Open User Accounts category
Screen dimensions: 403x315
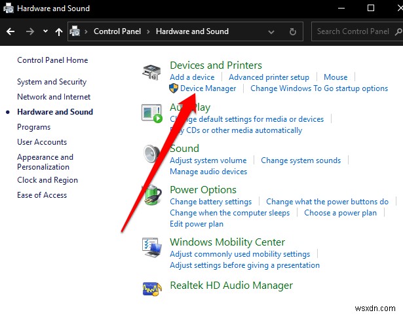point(42,142)
